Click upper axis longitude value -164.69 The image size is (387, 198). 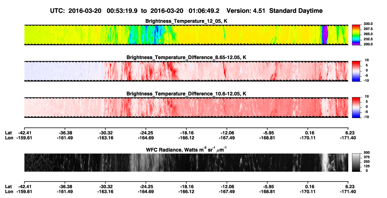(x=146, y=138)
